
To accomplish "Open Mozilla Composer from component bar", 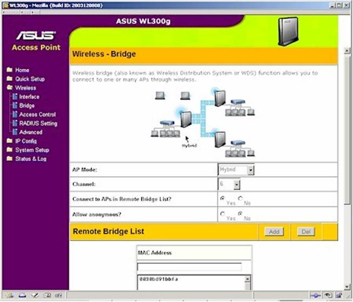I will tap(35, 296).
